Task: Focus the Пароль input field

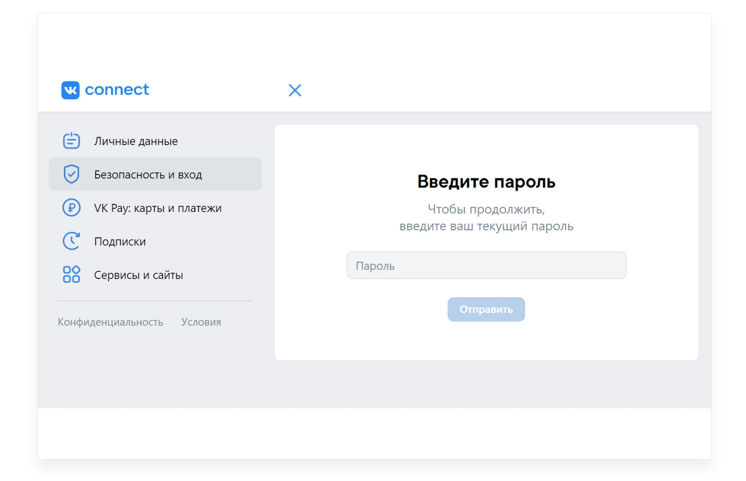Action: (x=486, y=265)
